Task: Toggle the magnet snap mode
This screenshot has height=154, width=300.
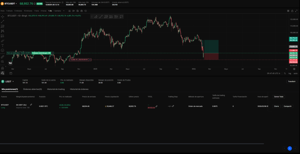Action: tap(3, 68)
